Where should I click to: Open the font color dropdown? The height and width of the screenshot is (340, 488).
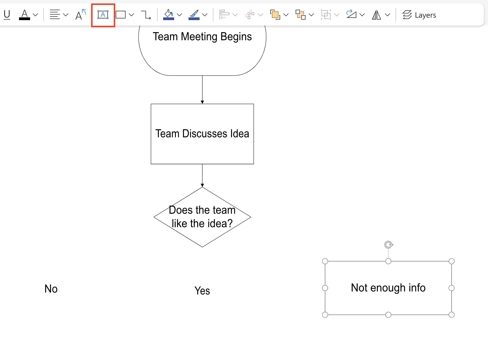[x=35, y=15]
